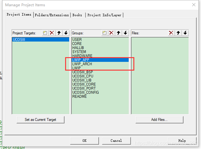Select the UCOSIII_CONFIG group

tap(100, 92)
